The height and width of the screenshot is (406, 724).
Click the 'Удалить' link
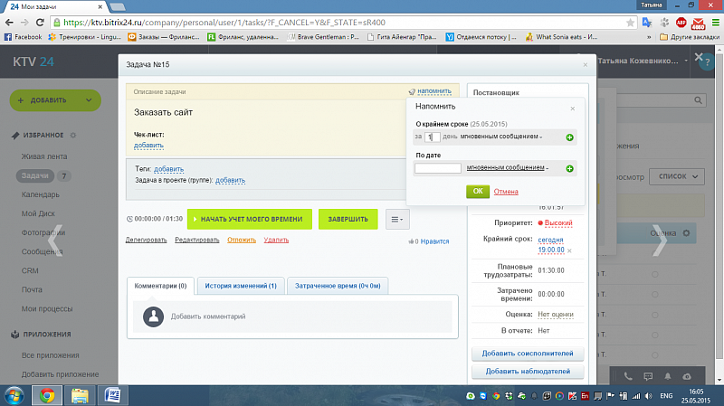click(x=276, y=240)
